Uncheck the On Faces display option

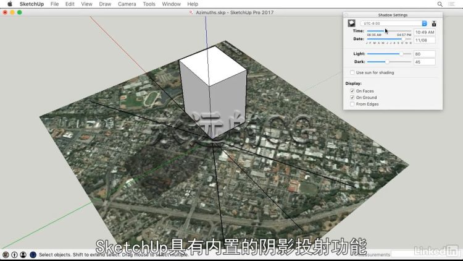(352, 91)
